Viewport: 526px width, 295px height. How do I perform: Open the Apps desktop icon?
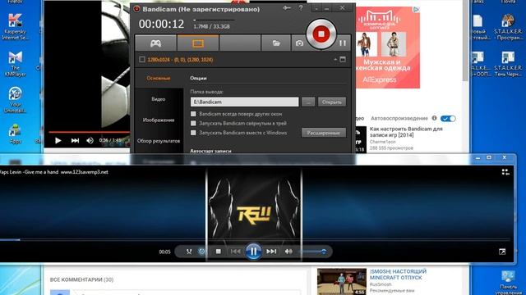click(15, 134)
